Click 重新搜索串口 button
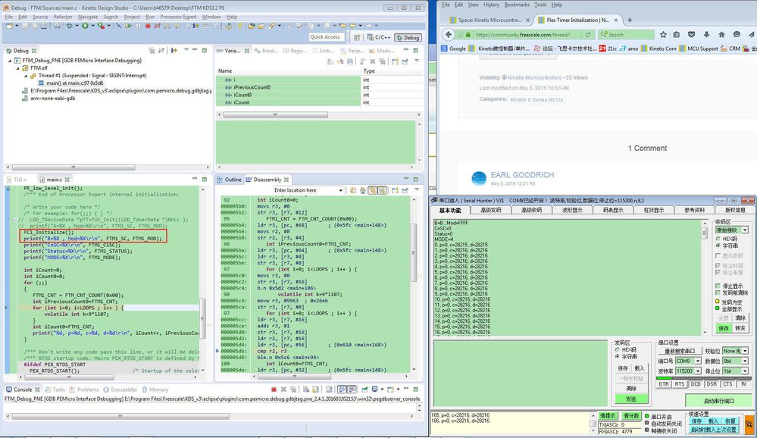 (680, 351)
